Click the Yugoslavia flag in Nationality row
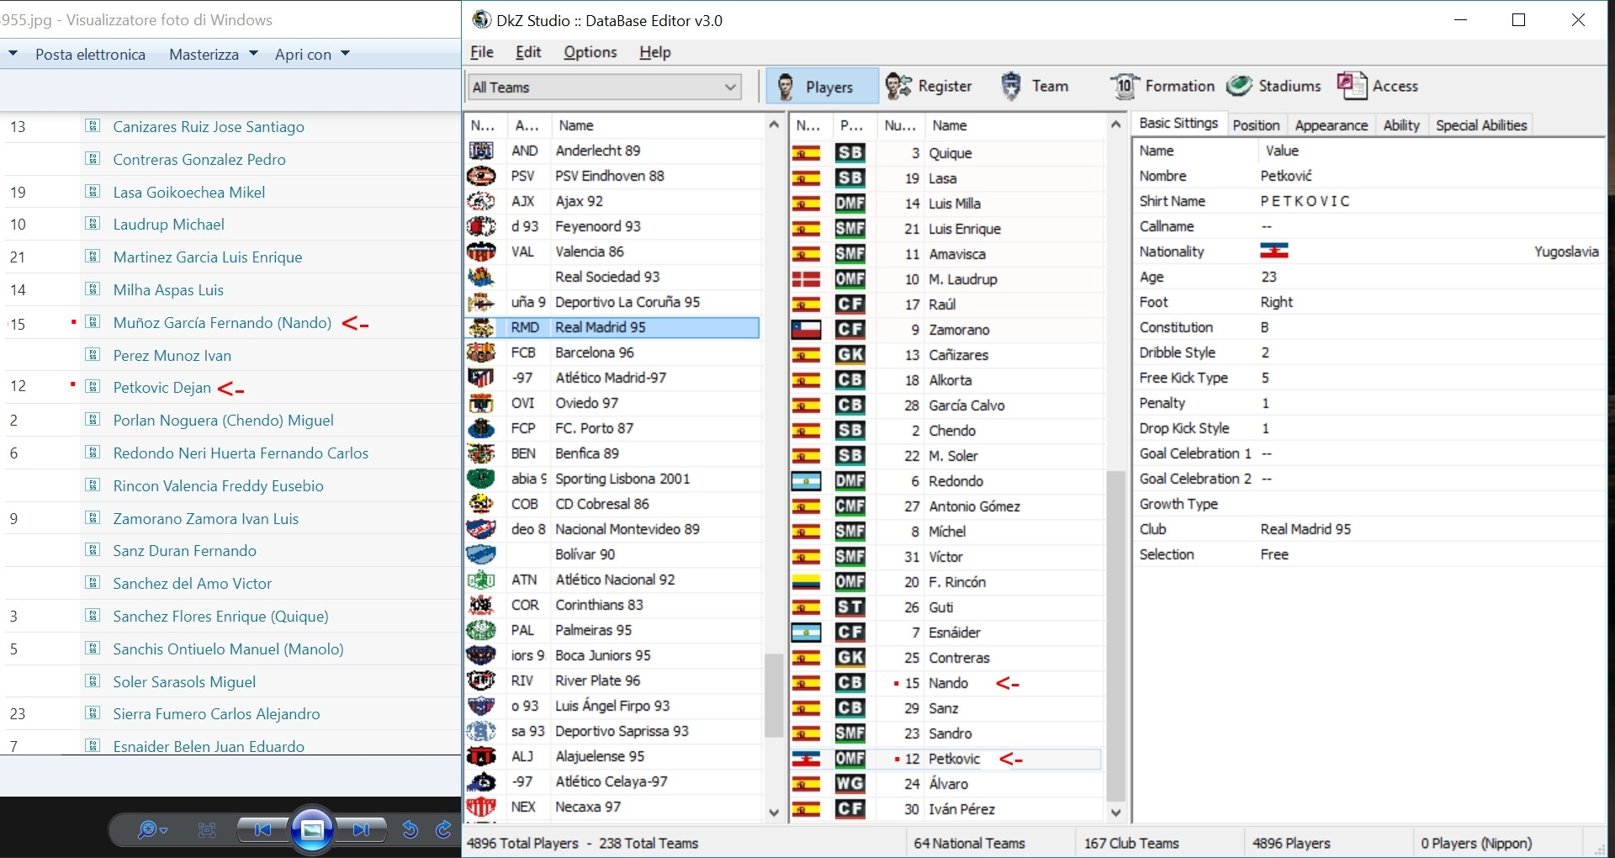This screenshot has height=858, width=1615. pyautogui.click(x=1274, y=252)
